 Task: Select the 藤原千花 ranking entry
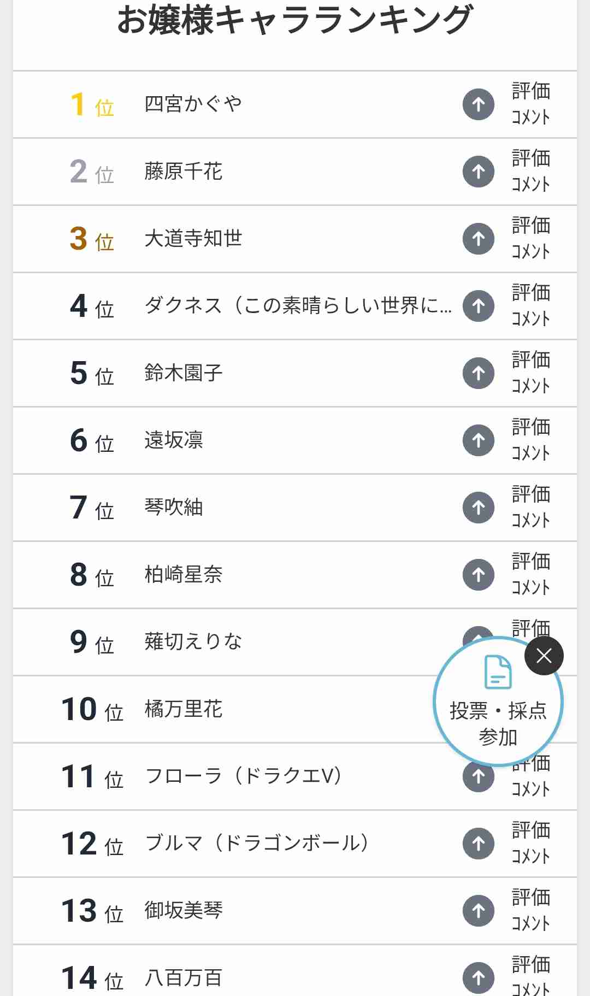tap(183, 172)
